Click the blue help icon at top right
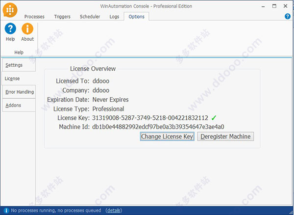Viewport: 294px width, 215px height. pyautogui.click(x=288, y=16)
